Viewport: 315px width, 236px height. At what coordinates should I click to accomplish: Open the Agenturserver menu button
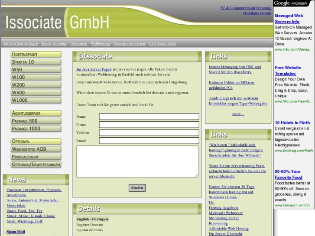tap(36, 113)
